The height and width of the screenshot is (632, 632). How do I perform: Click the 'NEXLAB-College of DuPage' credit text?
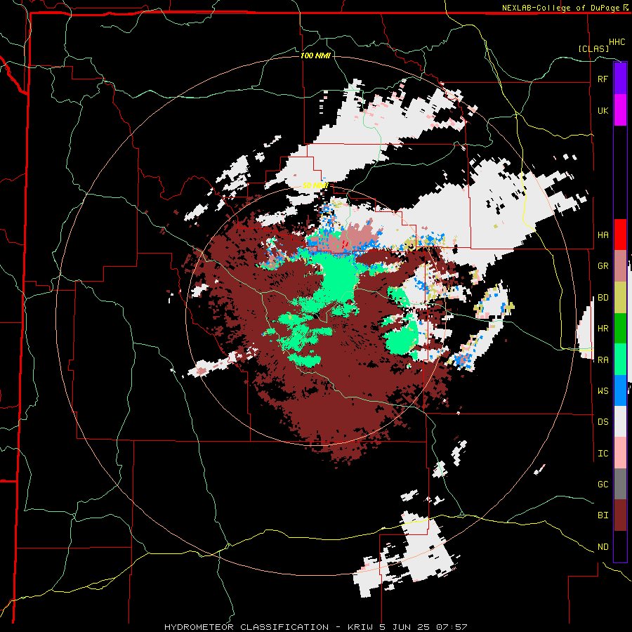point(560,8)
